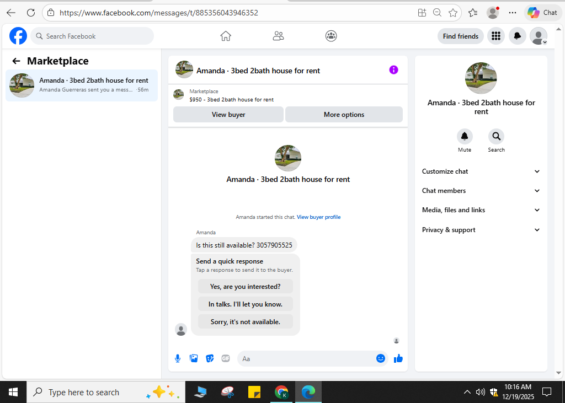Screen dimensions: 565x403
Task: Click the browser back arrow
Action: click(x=11, y=13)
